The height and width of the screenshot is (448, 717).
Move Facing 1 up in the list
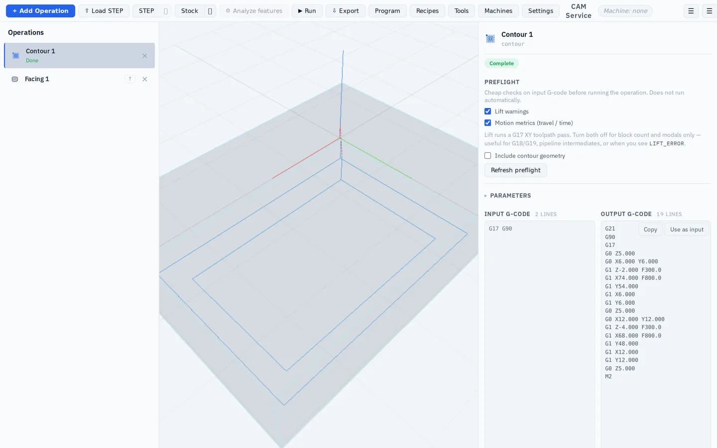coord(130,79)
